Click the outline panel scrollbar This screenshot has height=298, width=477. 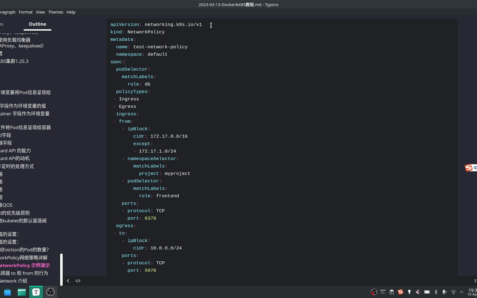tap(61, 270)
